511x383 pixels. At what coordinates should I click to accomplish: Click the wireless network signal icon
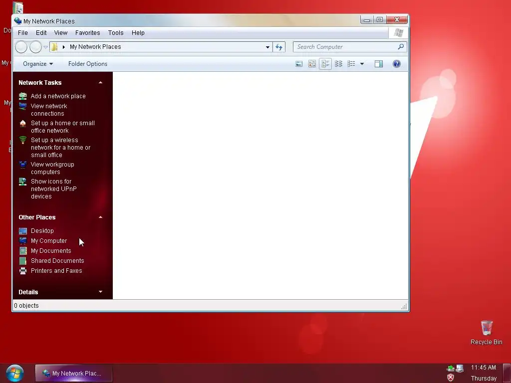click(x=23, y=140)
